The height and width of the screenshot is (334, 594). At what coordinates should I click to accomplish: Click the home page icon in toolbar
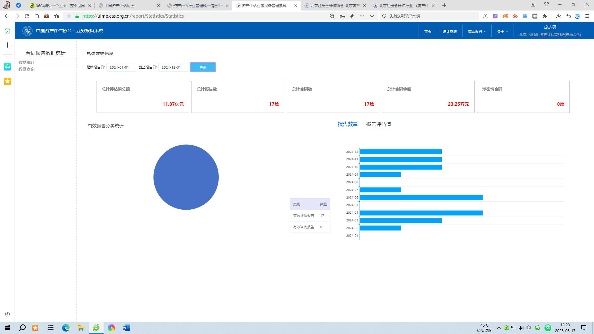click(37, 16)
